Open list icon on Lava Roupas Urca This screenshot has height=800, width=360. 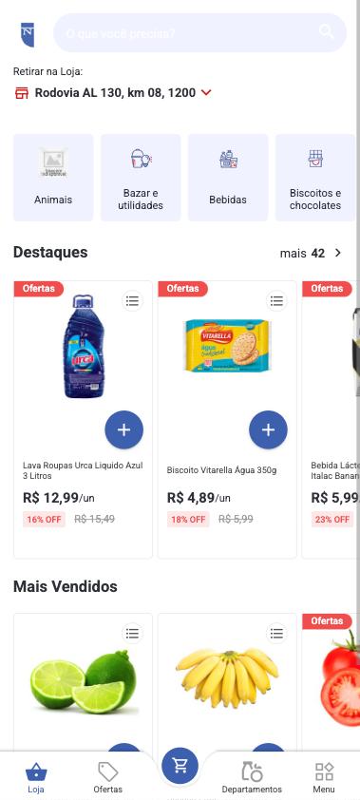[133, 301]
